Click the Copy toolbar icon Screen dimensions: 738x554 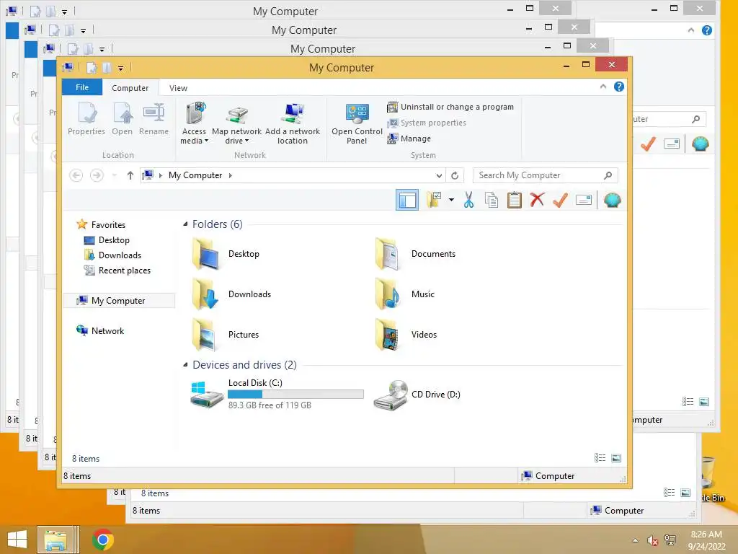coord(492,200)
